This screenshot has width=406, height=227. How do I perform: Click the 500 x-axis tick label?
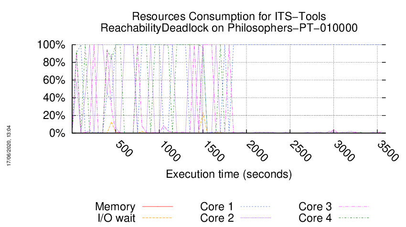coord(124,149)
